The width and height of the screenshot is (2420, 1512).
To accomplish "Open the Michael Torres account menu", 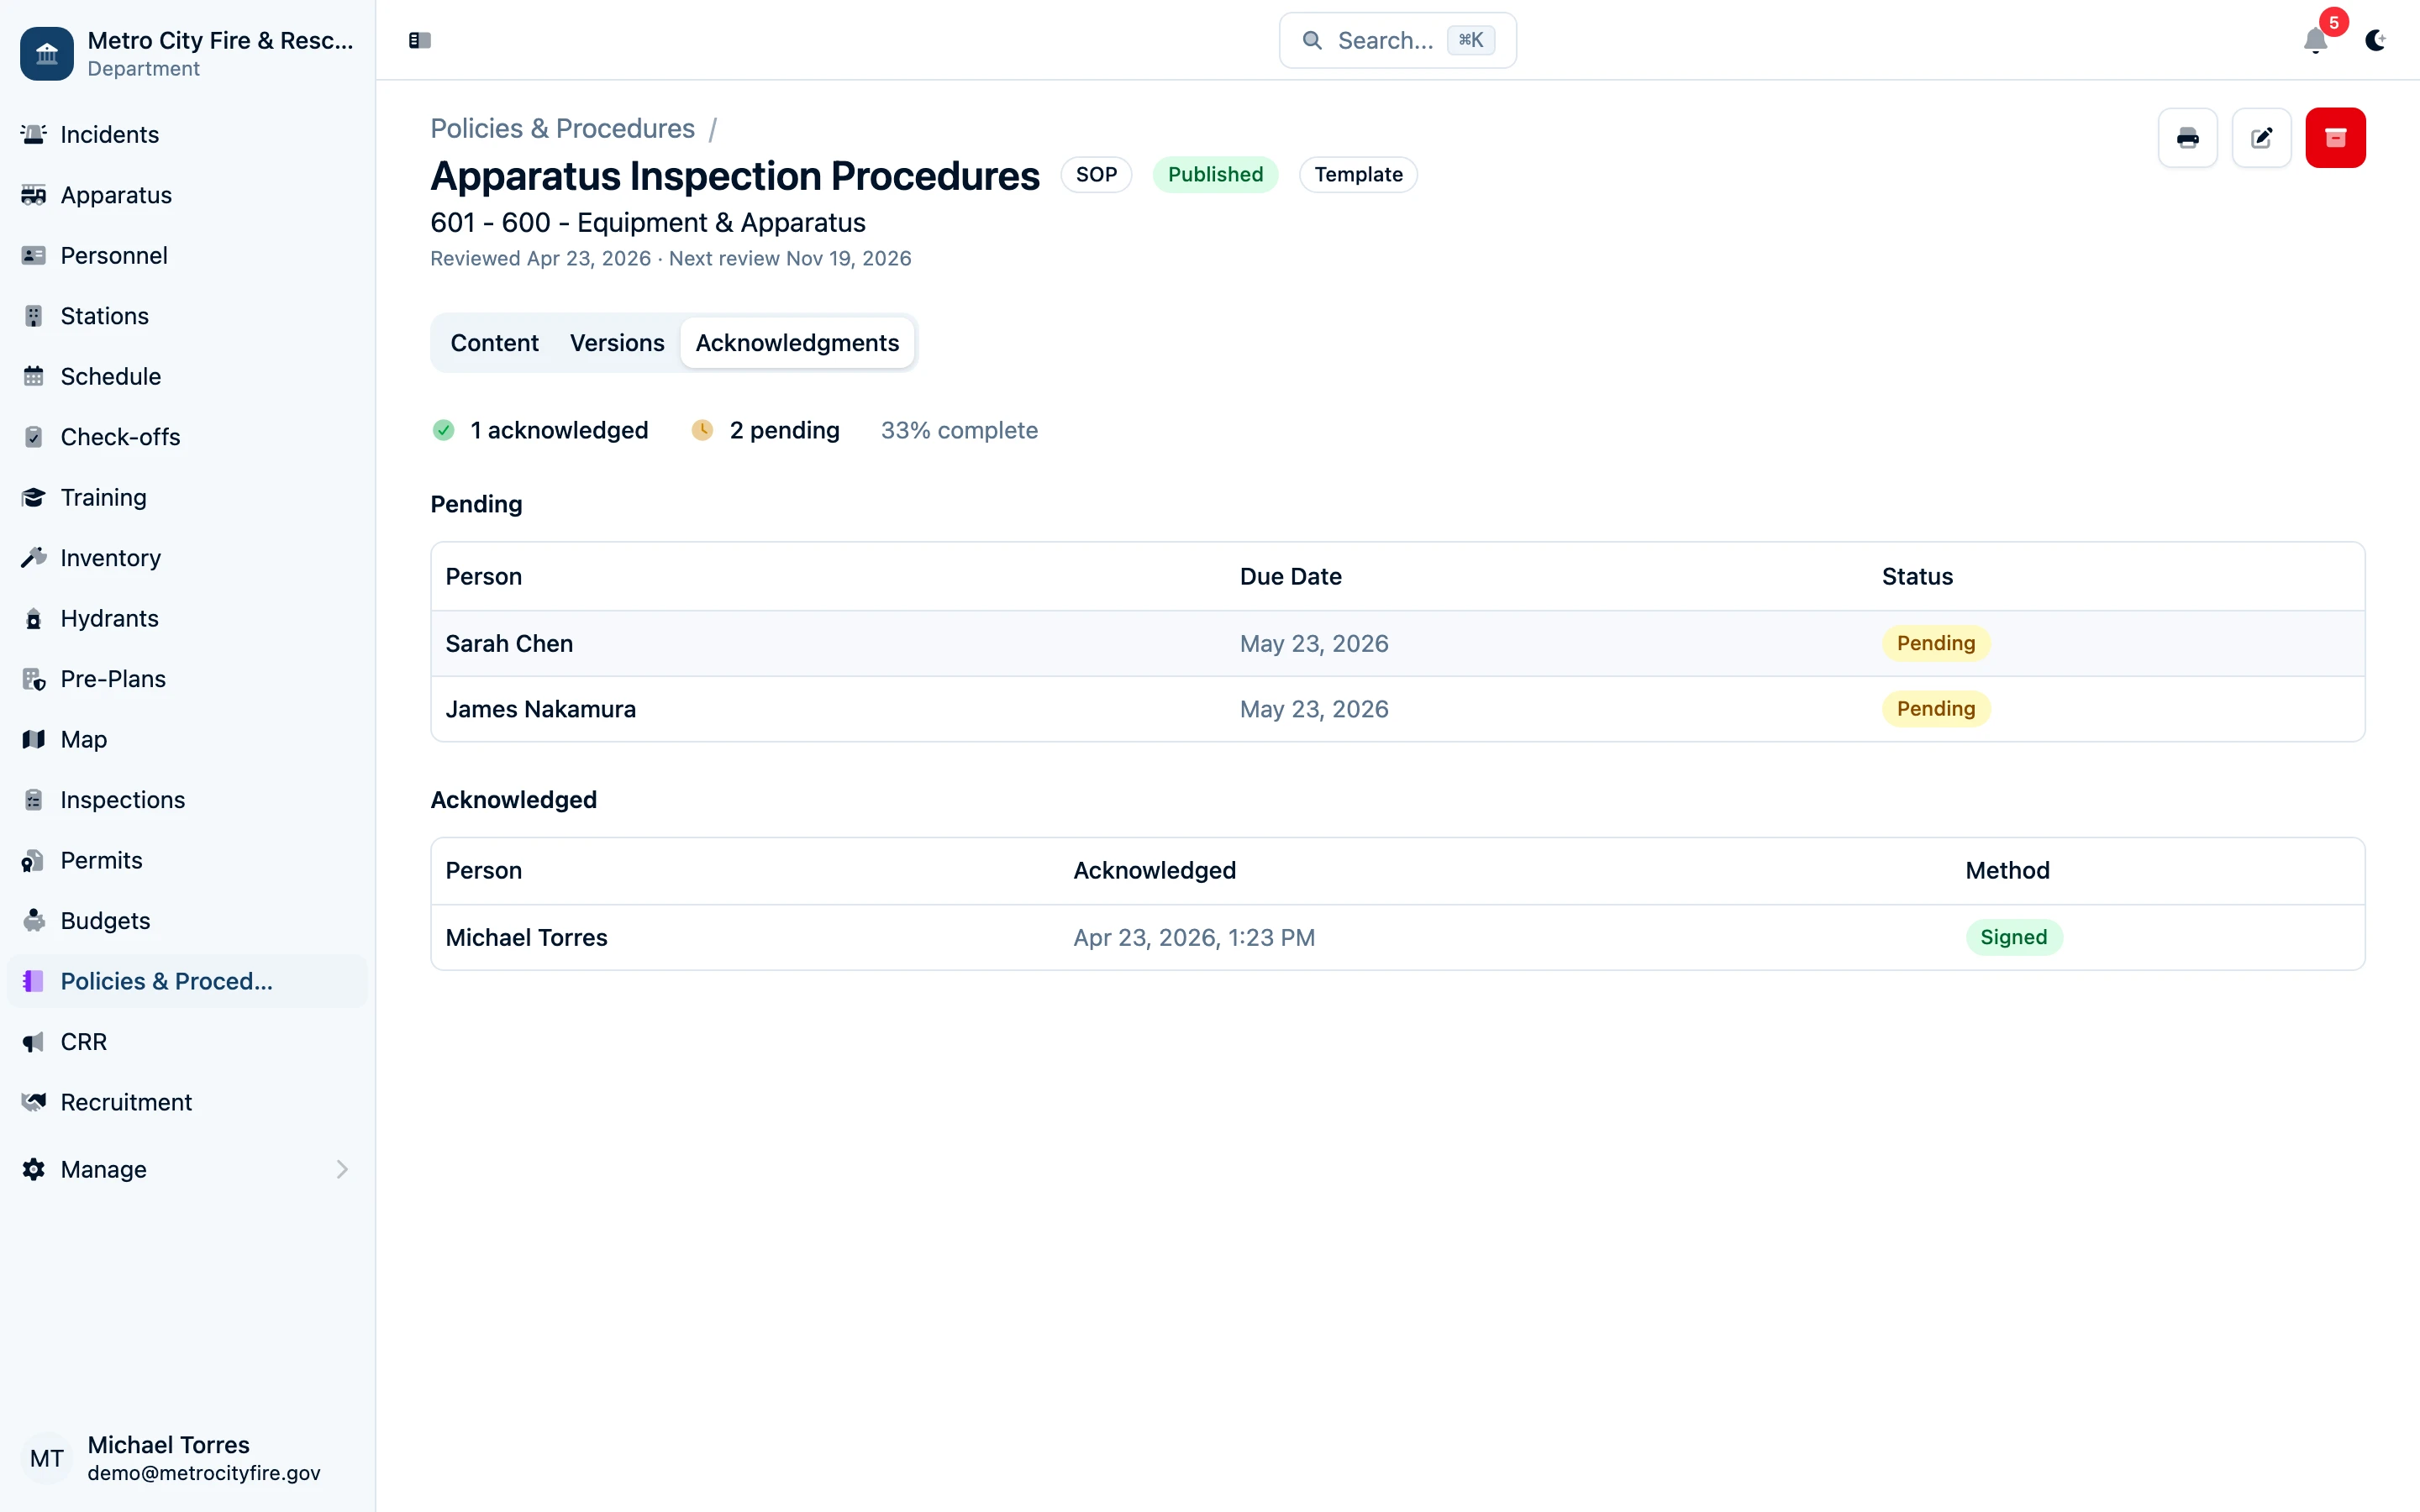I will [x=167, y=1457].
